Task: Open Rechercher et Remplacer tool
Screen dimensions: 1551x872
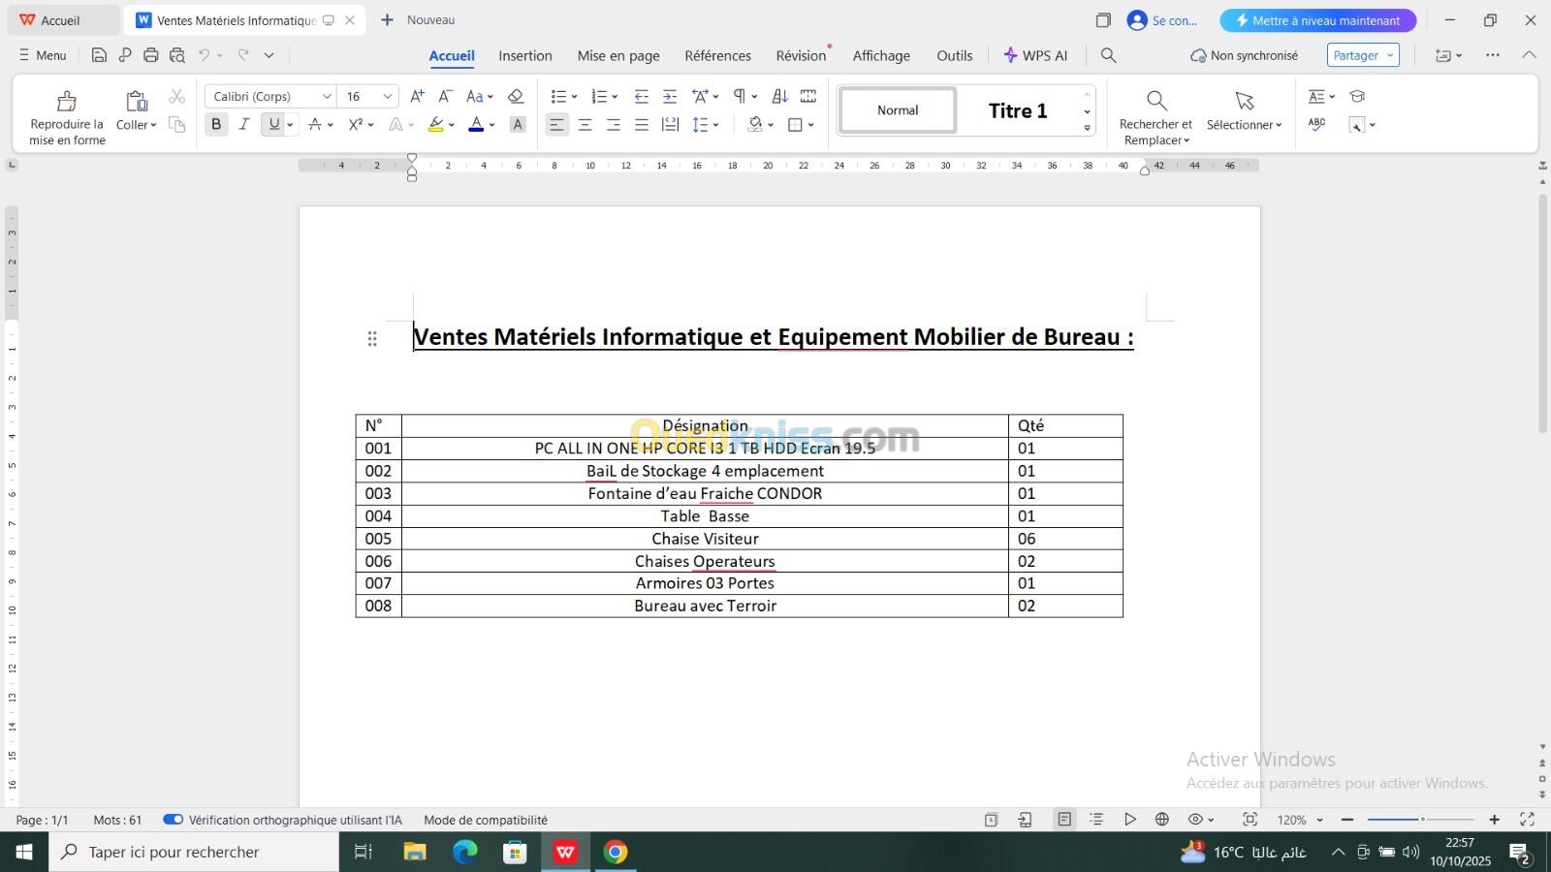Action: (1155, 116)
